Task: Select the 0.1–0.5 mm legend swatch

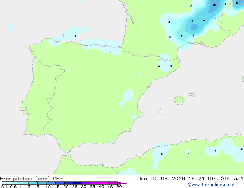Action: point(7,183)
